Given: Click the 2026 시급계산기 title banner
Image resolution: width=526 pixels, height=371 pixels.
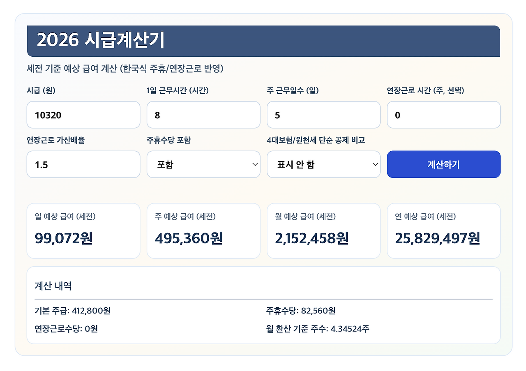Looking at the screenshot, I should tap(264, 41).
